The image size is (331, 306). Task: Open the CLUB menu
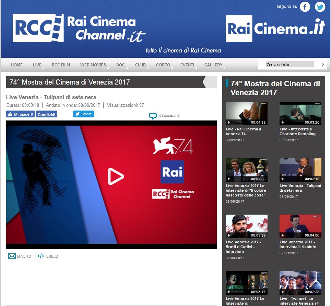[x=140, y=65]
